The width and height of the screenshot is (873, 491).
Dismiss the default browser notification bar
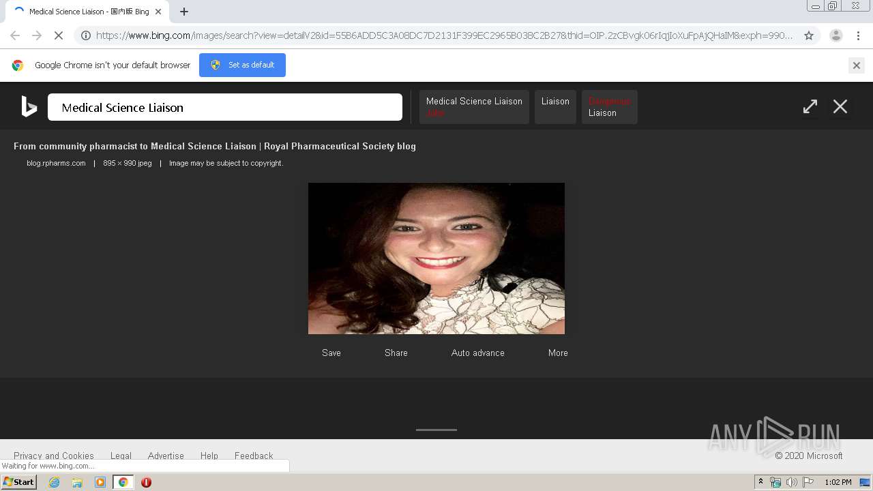pyautogui.click(x=857, y=65)
